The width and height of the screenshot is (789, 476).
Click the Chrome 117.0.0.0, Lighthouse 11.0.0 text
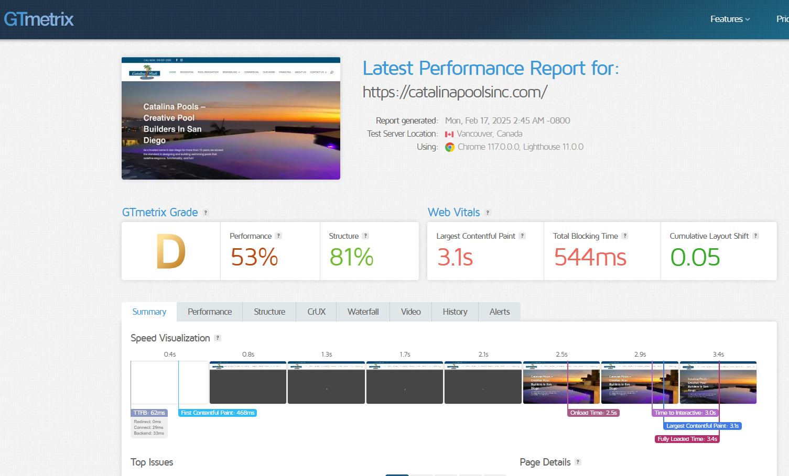521,147
